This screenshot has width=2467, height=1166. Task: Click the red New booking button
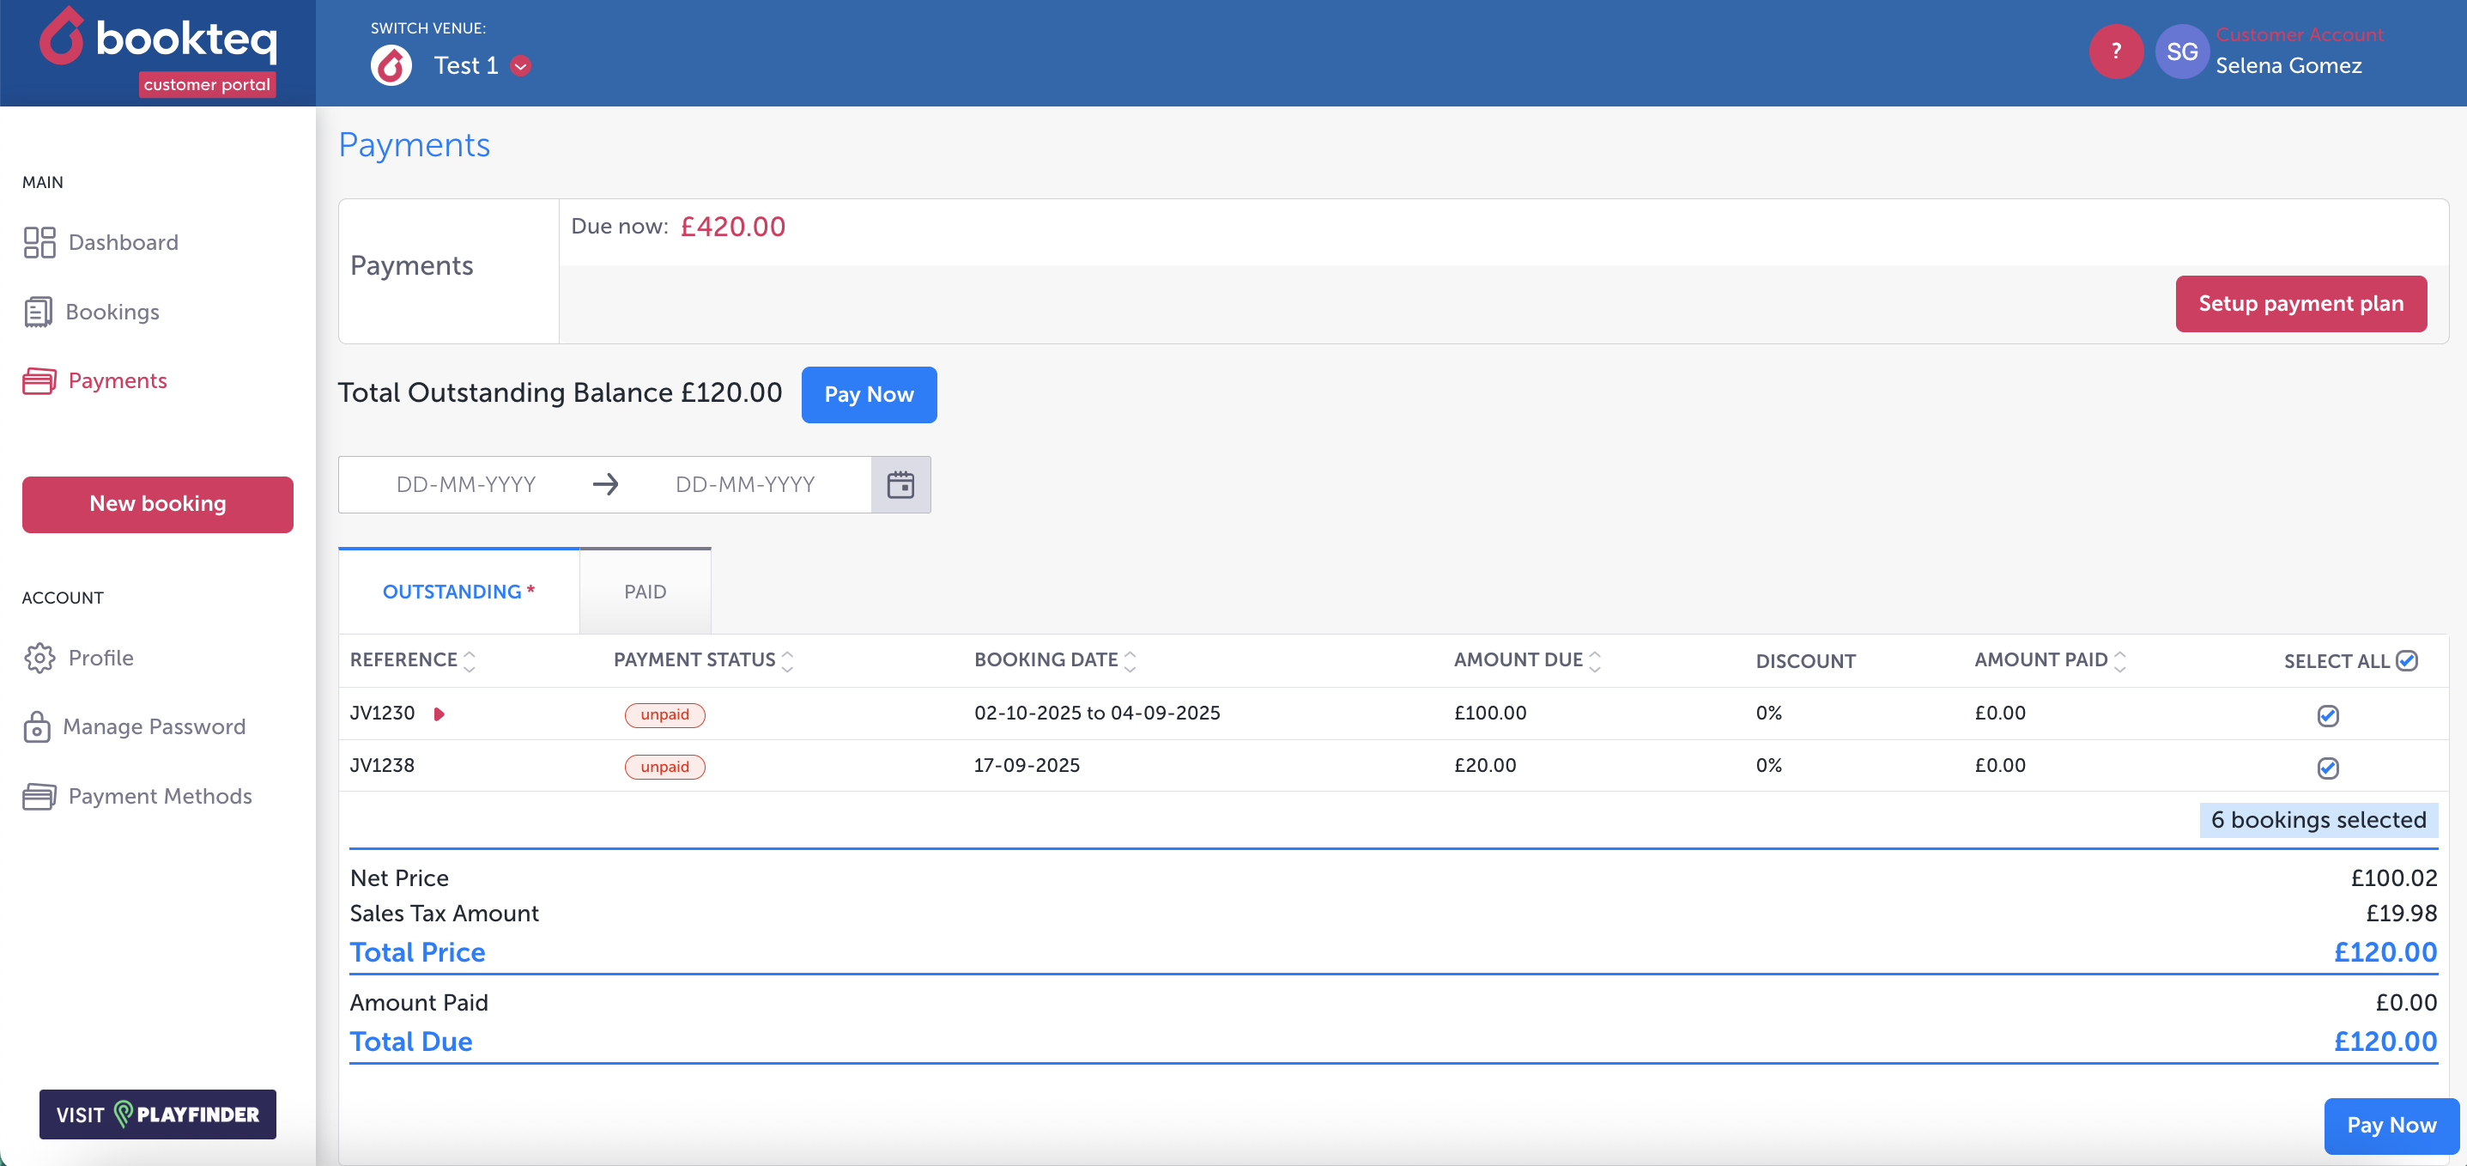158,504
